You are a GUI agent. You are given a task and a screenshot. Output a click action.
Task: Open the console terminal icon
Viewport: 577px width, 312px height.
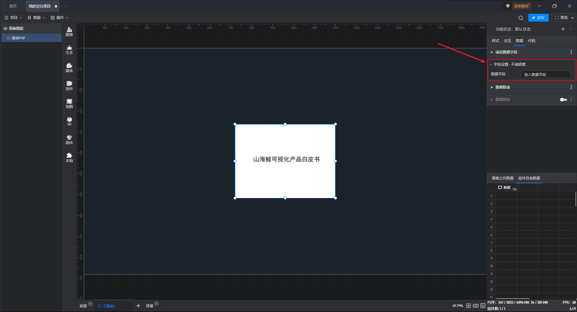coord(483,306)
